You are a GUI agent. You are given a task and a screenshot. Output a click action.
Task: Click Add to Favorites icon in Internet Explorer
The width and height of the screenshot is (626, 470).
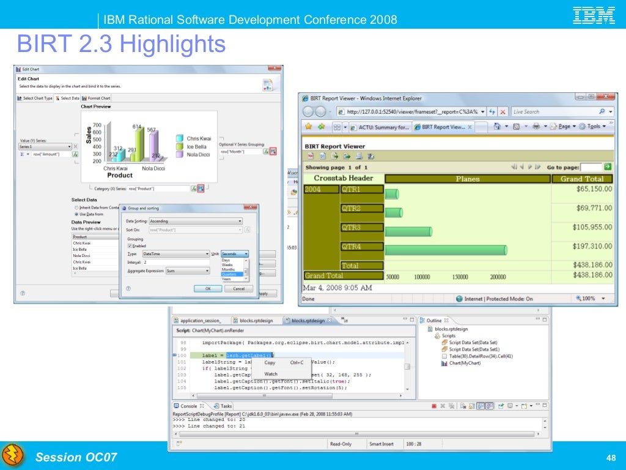click(322, 127)
